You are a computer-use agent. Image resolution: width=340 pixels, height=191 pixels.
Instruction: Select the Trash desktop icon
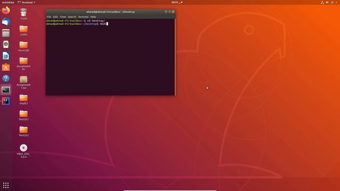coord(23,14)
